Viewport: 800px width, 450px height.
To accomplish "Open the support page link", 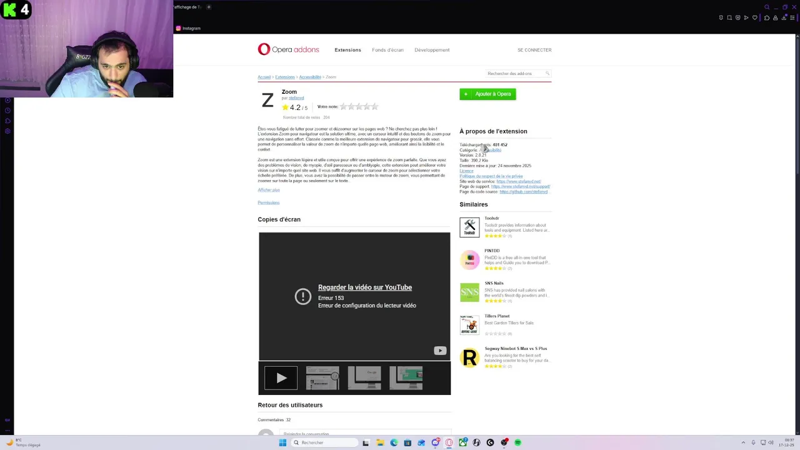I will click(x=521, y=186).
